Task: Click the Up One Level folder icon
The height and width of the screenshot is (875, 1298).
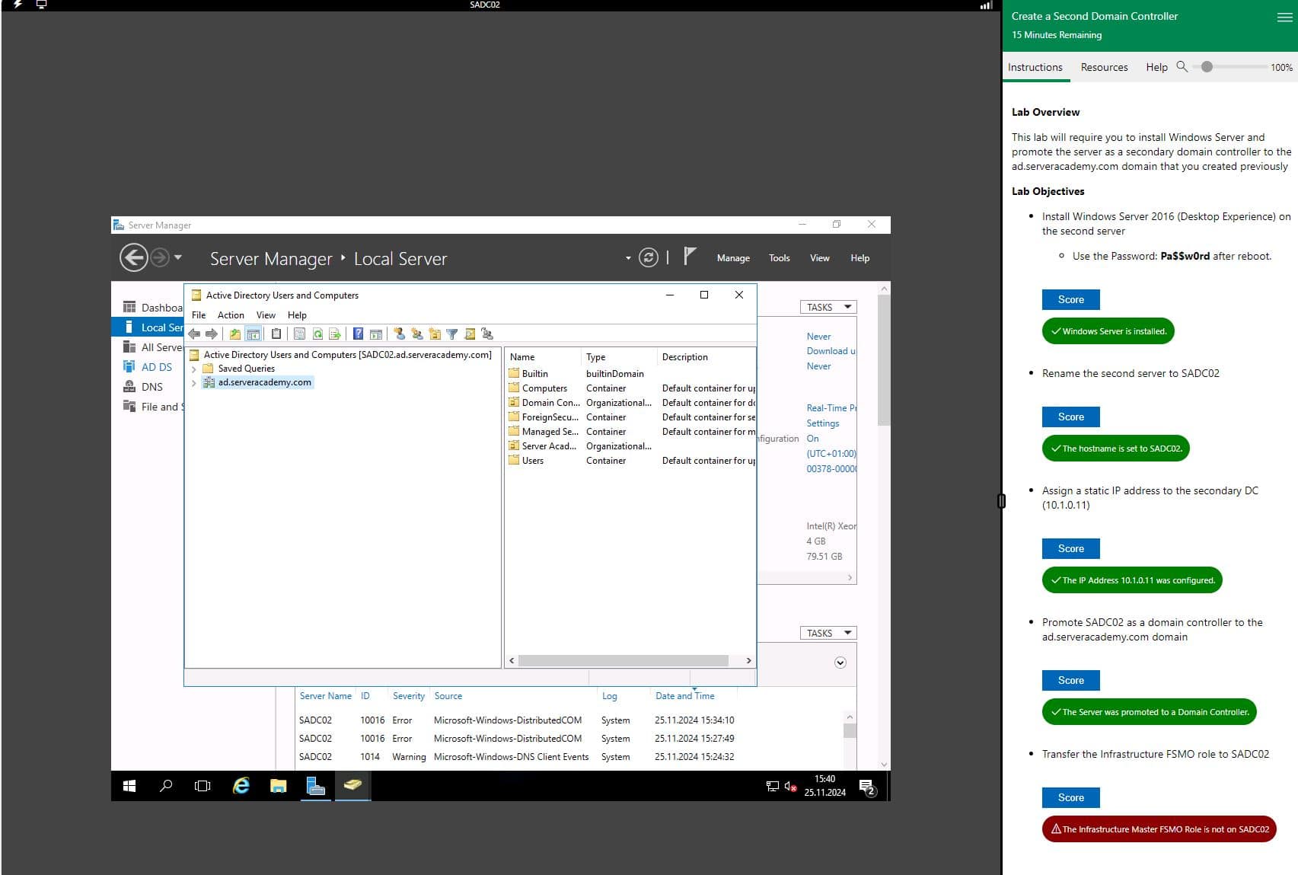Action: click(x=235, y=334)
